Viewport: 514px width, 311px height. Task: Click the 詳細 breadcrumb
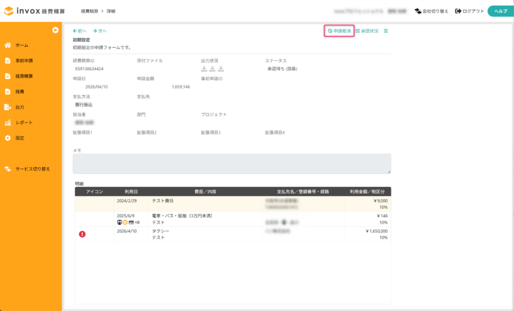coord(111,11)
